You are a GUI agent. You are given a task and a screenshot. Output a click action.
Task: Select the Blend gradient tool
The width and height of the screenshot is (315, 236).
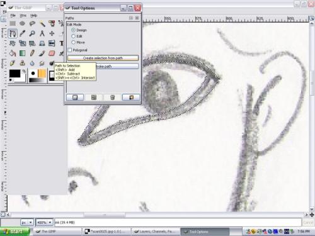(22, 53)
